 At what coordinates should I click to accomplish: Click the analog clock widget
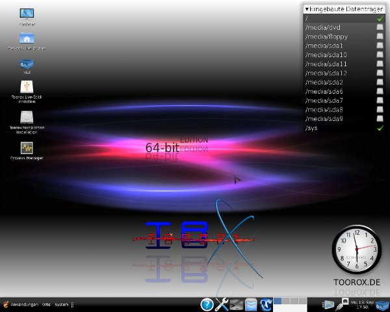356,250
